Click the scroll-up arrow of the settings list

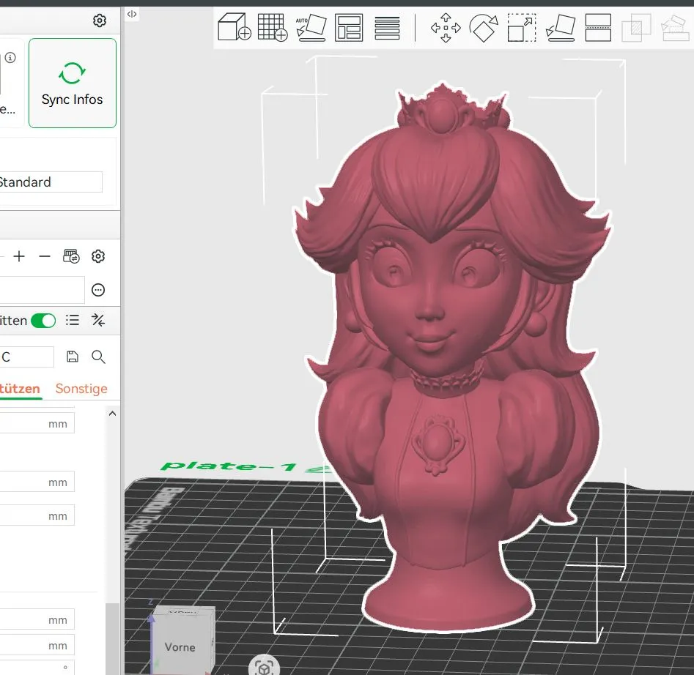[112, 414]
